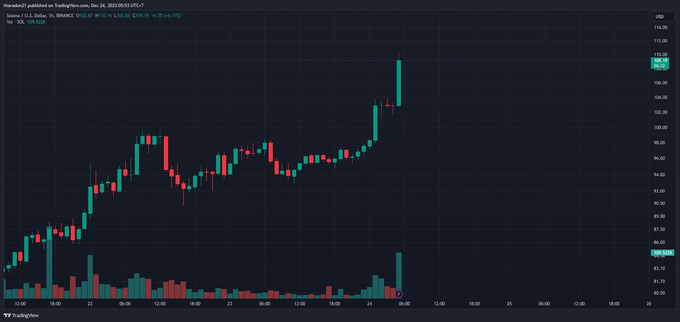This screenshot has width=680, height=322.
Task: Click the 114.00 price level on the axis
Action: click(x=660, y=28)
